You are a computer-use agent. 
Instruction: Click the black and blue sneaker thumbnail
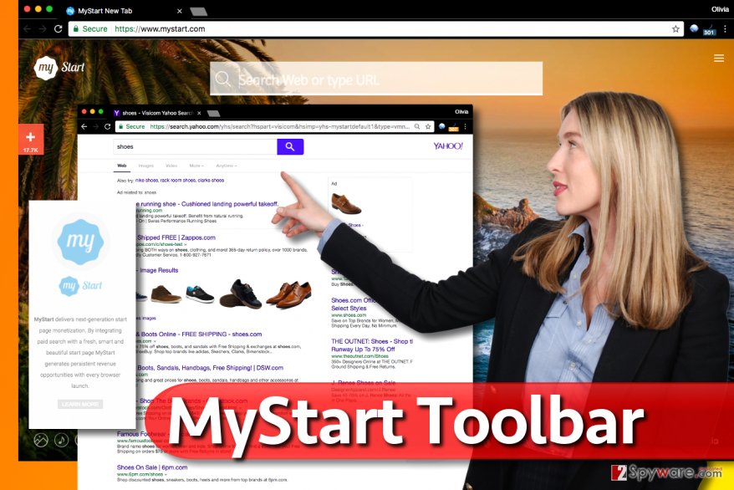(x=200, y=295)
